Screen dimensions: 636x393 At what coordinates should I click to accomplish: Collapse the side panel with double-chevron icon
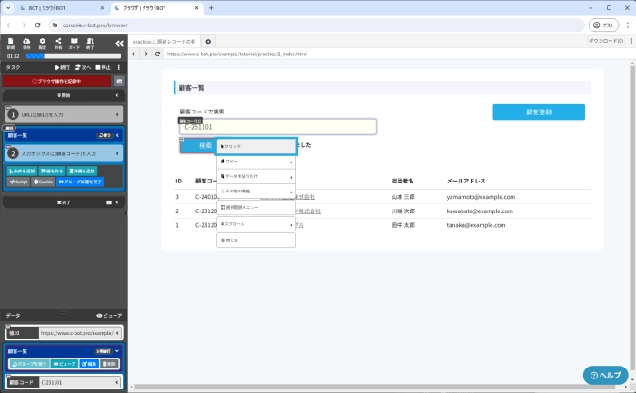tap(119, 44)
